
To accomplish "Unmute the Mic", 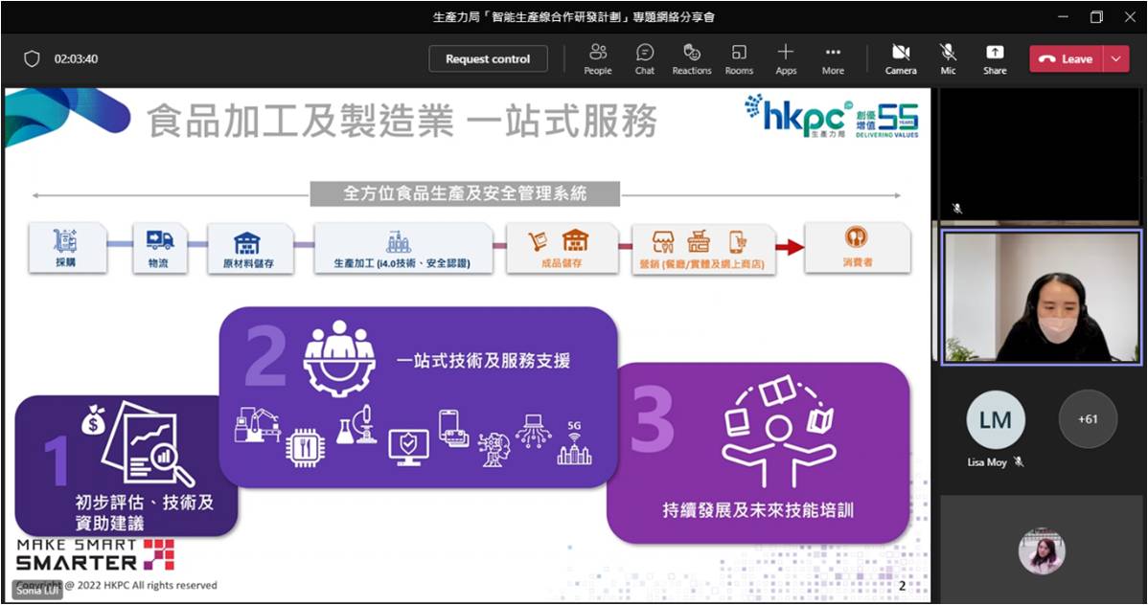I will coord(948,59).
